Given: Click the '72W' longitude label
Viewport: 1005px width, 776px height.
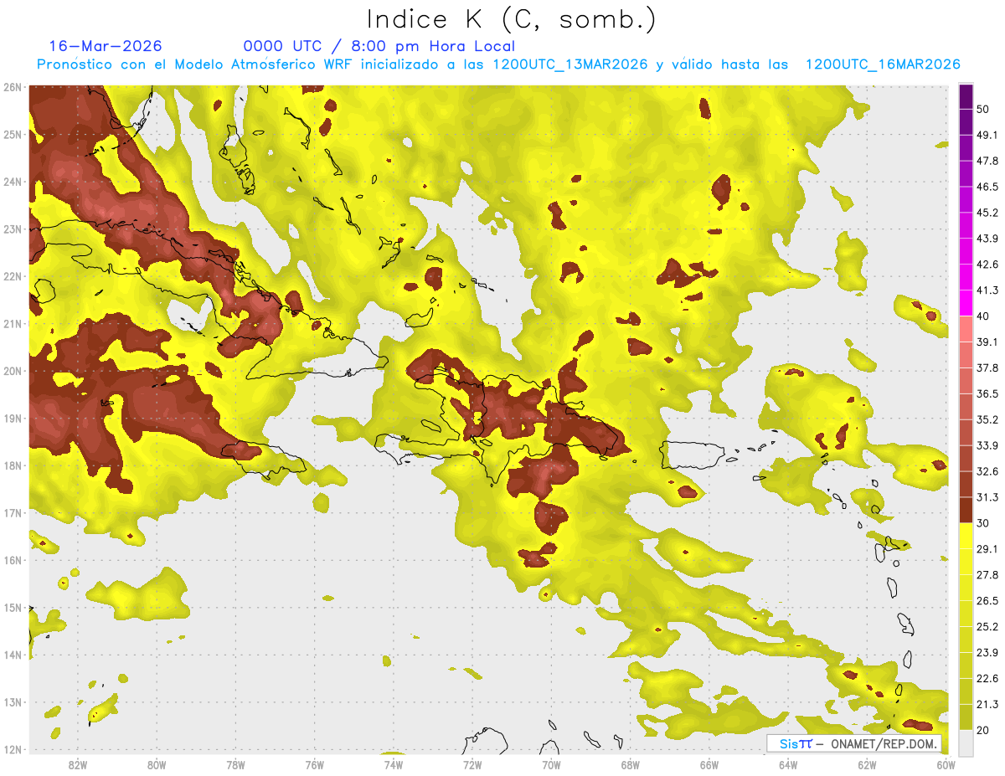Looking at the screenshot, I should coord(472,764).
